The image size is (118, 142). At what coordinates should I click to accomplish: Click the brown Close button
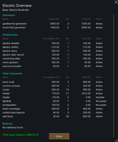click(x=59, y=136)
